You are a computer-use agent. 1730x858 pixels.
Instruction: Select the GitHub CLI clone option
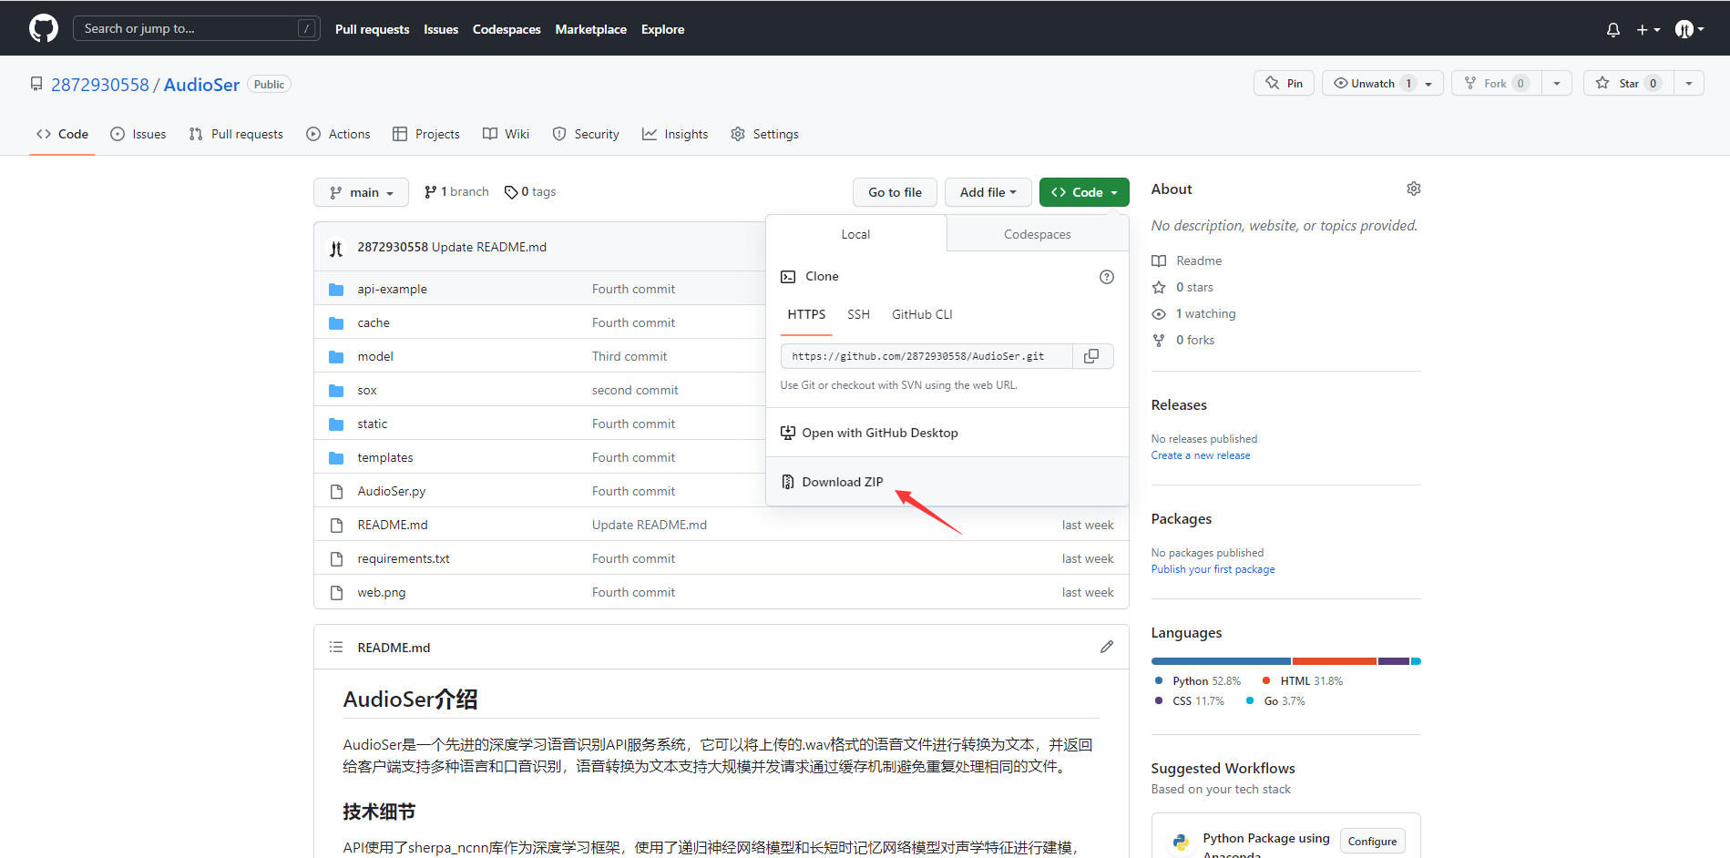[x=922, y=314]
